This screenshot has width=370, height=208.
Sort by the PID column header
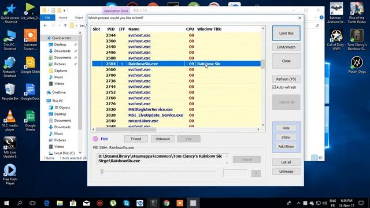click(x=110, y=29)
